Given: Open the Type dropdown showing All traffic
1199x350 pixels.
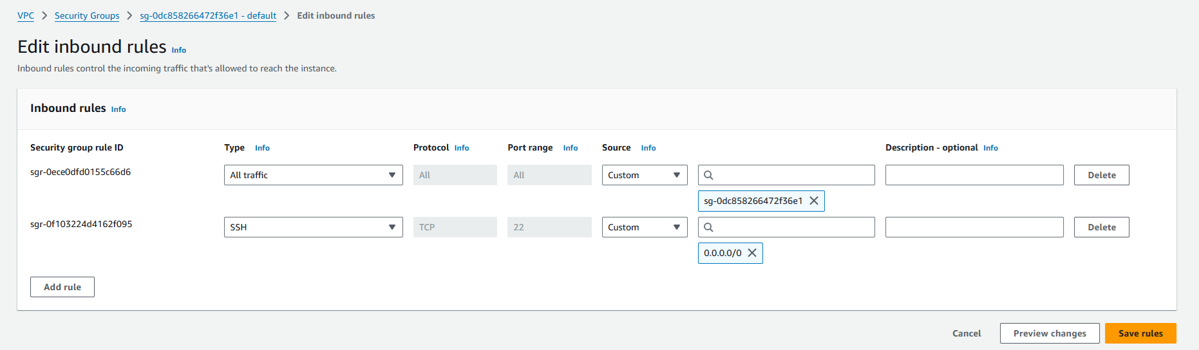Looking at the screenshot, I should pos(313,175).
